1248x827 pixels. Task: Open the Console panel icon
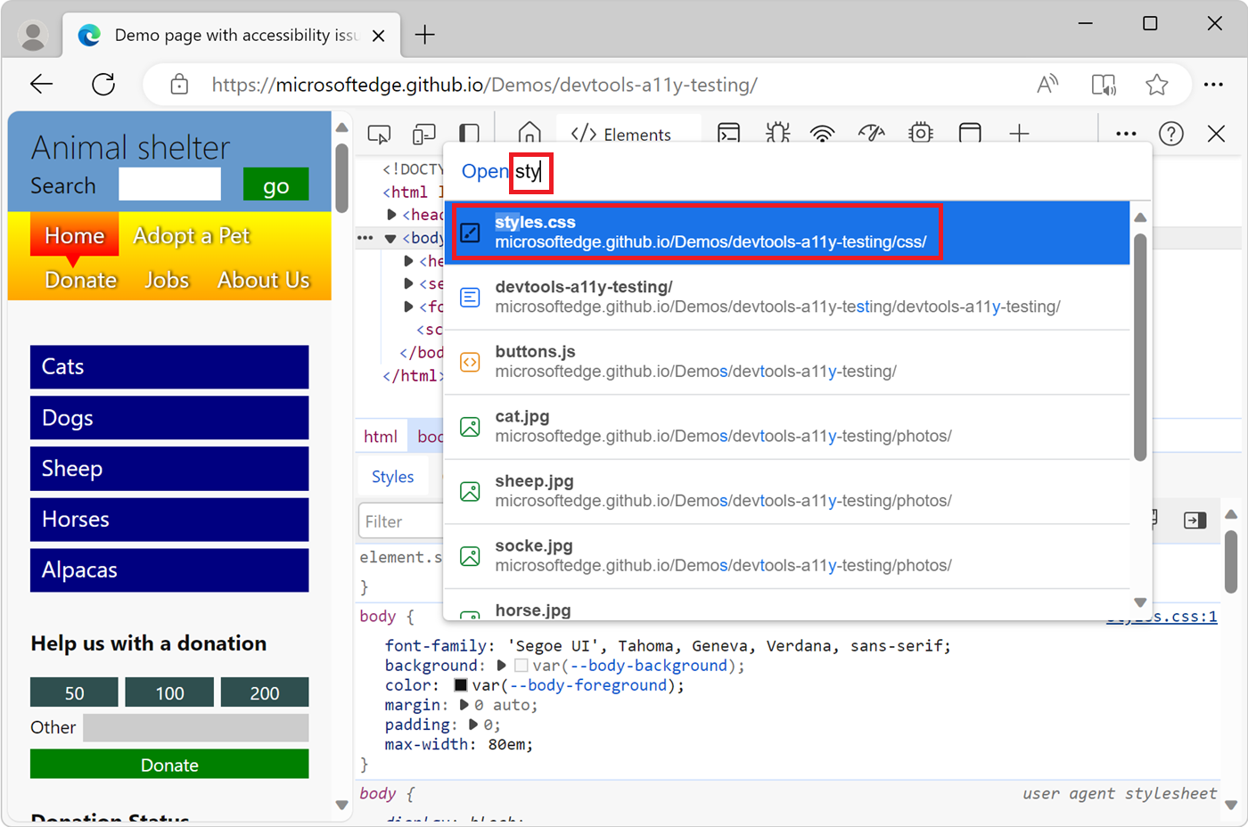(x=729, y=133)
